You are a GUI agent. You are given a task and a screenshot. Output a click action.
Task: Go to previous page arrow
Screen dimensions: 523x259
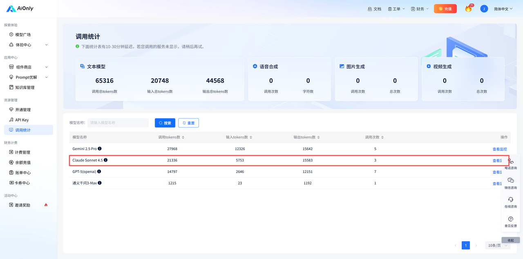(x=456, y=245)
